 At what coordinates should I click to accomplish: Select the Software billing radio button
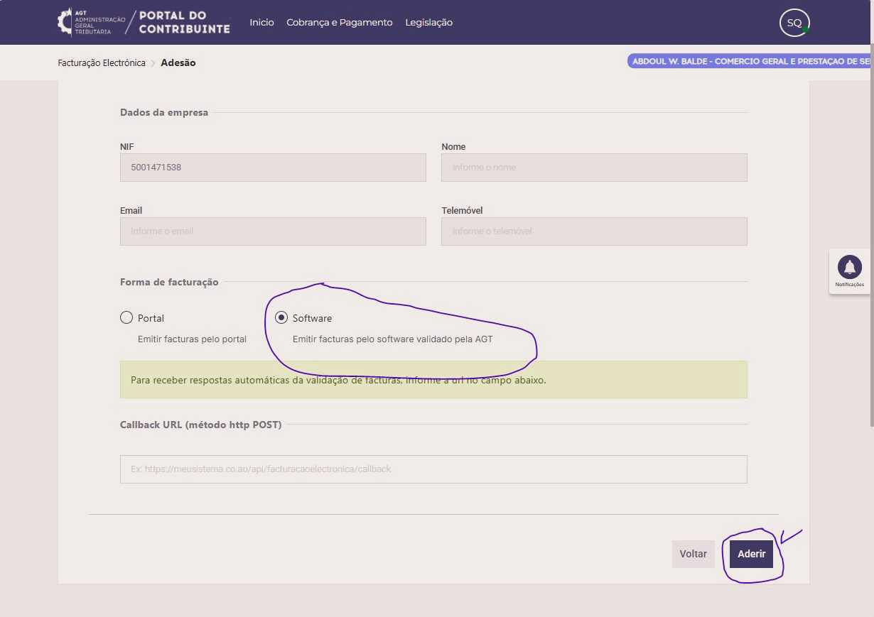[281, 317]
